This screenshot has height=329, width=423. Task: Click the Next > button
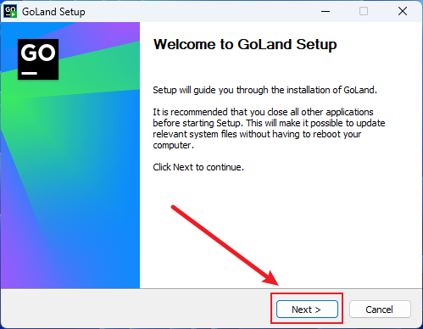[307, 309]
